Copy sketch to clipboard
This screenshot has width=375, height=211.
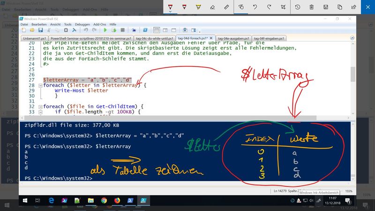point(339,7)
